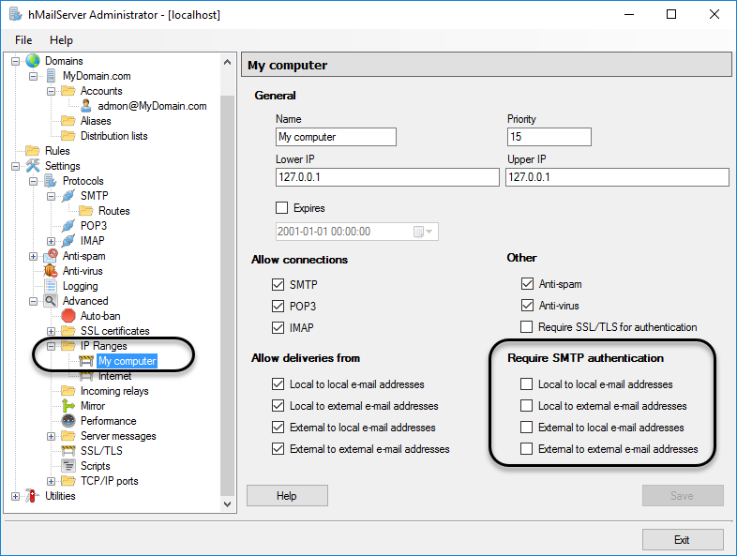Click the MyDomain.com server icon
This screenshot has width=737, height=556.
pyautogui.click(x=51, y=76)
